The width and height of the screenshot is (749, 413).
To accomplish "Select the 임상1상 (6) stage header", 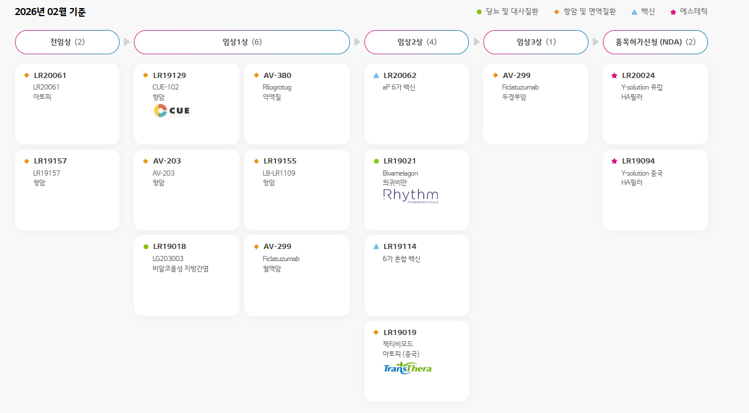I will (x=241, y=42).
